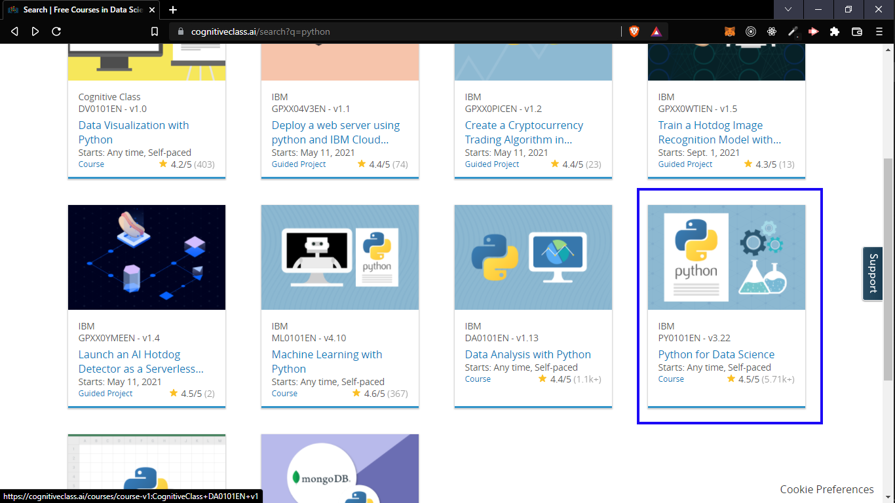Open the Extensions puzzle piece menu
This screenshot has height=503, width=895.
coord(835,31)
